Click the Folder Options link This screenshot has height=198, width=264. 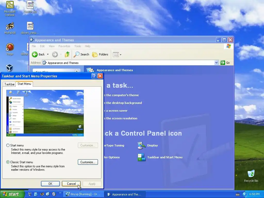(x=112, y=157)
